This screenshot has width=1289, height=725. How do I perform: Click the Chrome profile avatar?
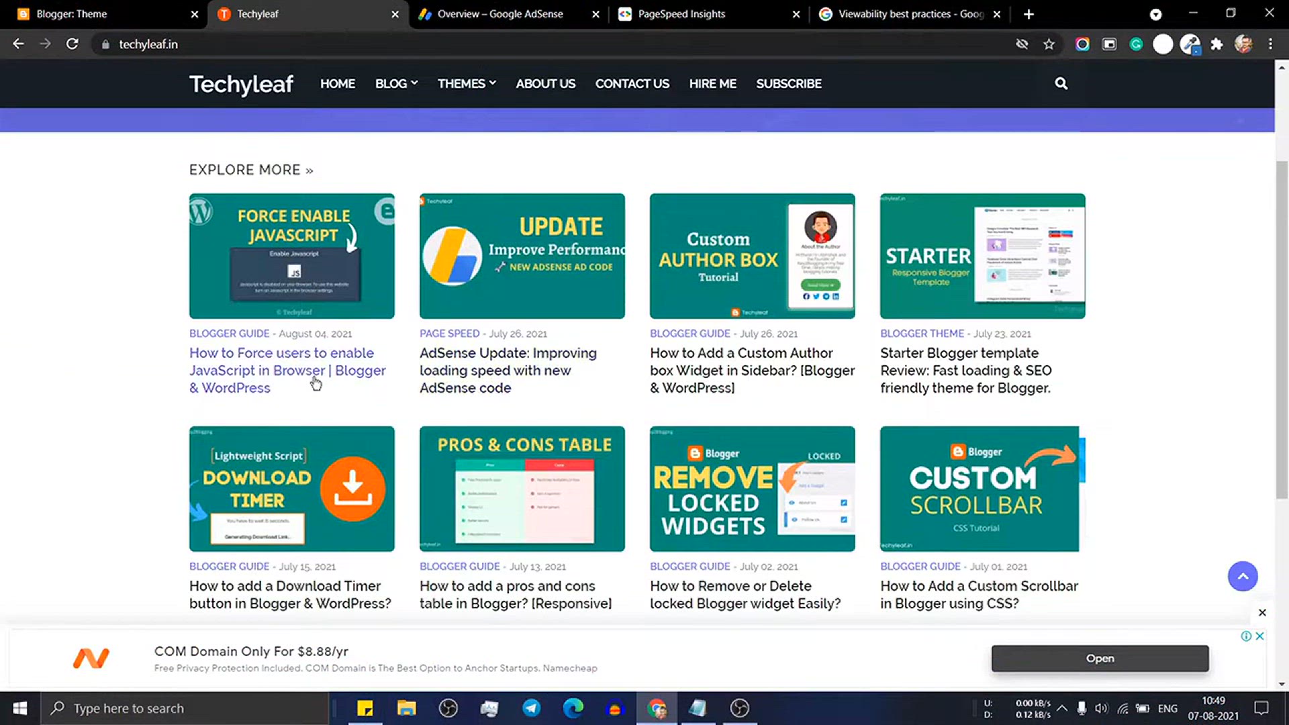pyautogui.click(x=1243, y=44)
